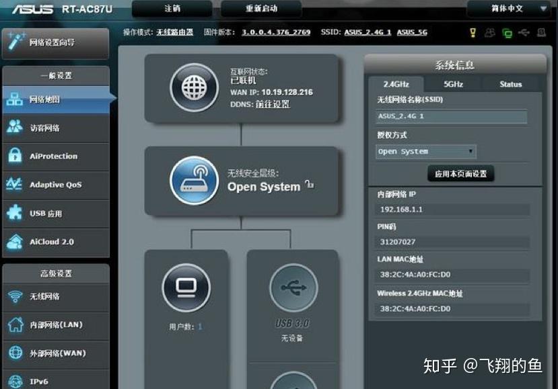The width and height of the screenshot is (558, 389).
Task: Click the firmware version 3.0.0.4.376_2769 link
Action: pos(276,32)
